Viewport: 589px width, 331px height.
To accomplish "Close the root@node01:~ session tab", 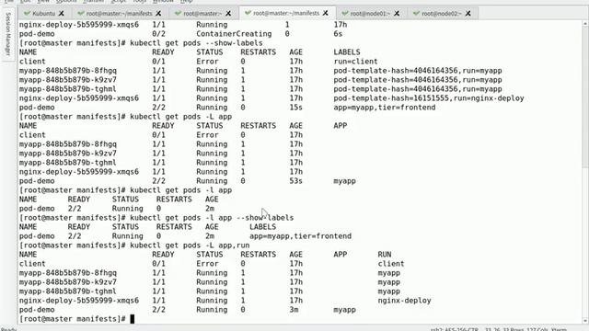I will tap(397, 14).
